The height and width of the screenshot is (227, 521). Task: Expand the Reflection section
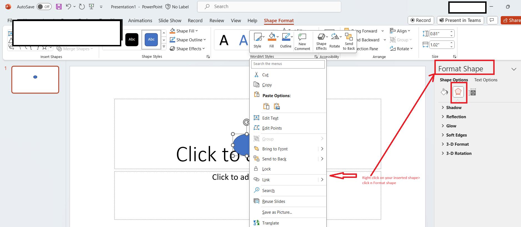coord(454,117)
